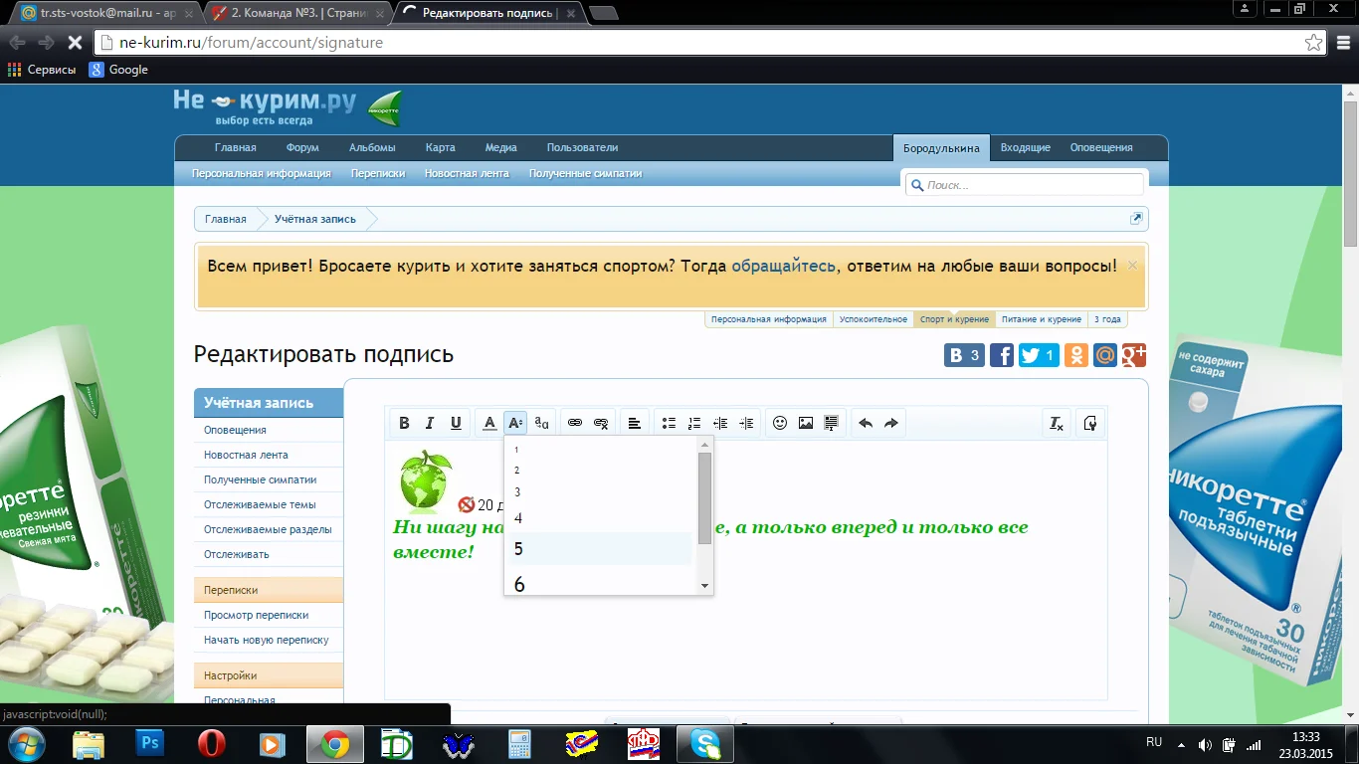Open Входящие inbox
The width and height of the screenshot is (1359, 764).
[1026, 147]
